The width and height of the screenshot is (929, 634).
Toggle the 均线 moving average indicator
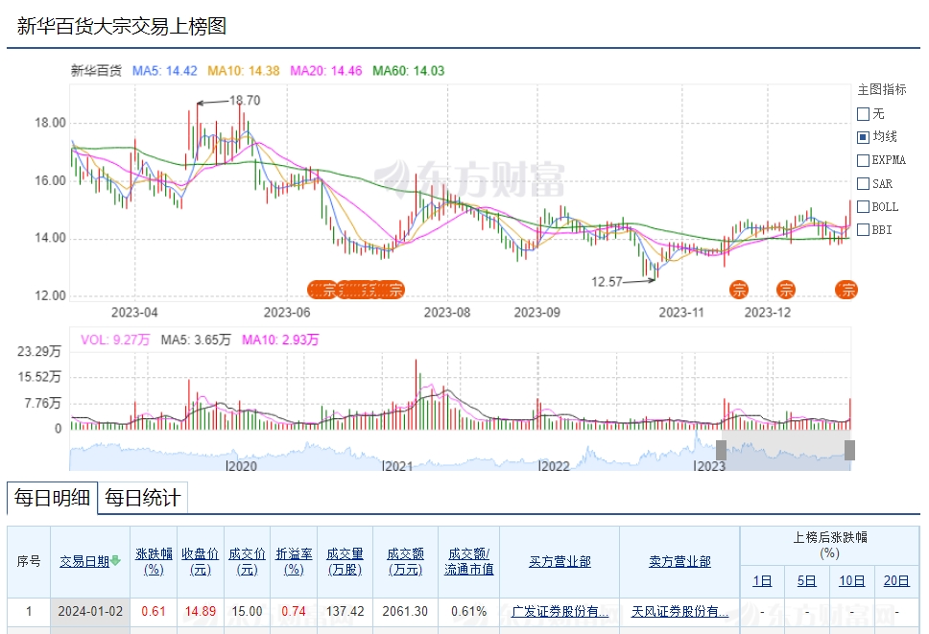click(863, 137)
